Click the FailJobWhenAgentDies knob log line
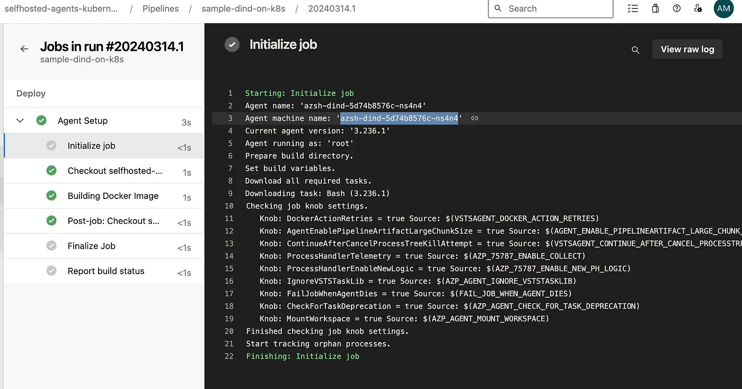 point(416,294)
